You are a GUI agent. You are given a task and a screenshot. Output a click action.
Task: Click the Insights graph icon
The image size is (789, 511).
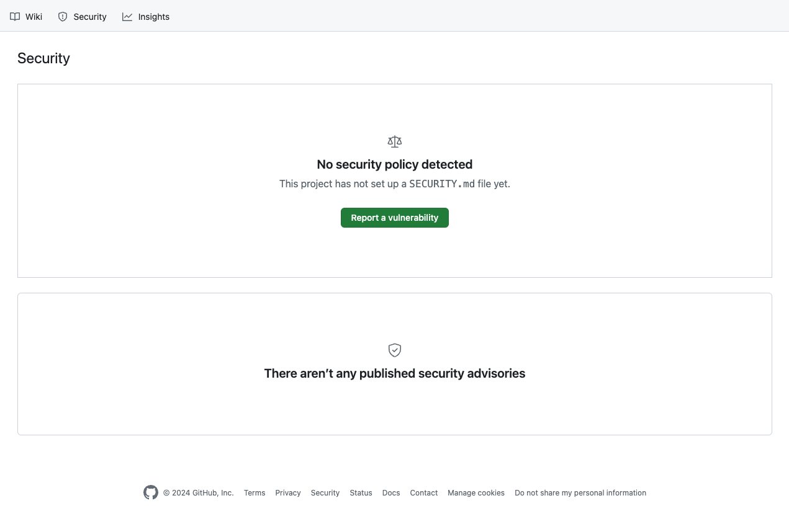127,17
